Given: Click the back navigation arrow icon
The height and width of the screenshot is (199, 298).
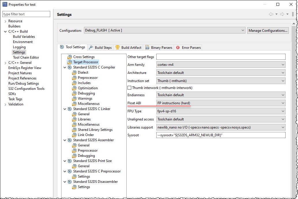Looking at the screenshot, I should point(271,14).
